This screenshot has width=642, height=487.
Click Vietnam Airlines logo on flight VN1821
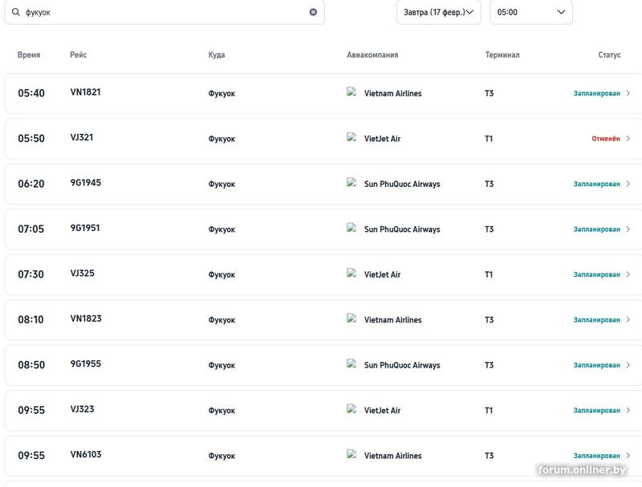(x=351, y=92)
